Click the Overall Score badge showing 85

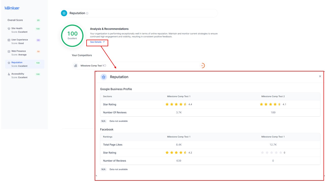click(38, 20)
